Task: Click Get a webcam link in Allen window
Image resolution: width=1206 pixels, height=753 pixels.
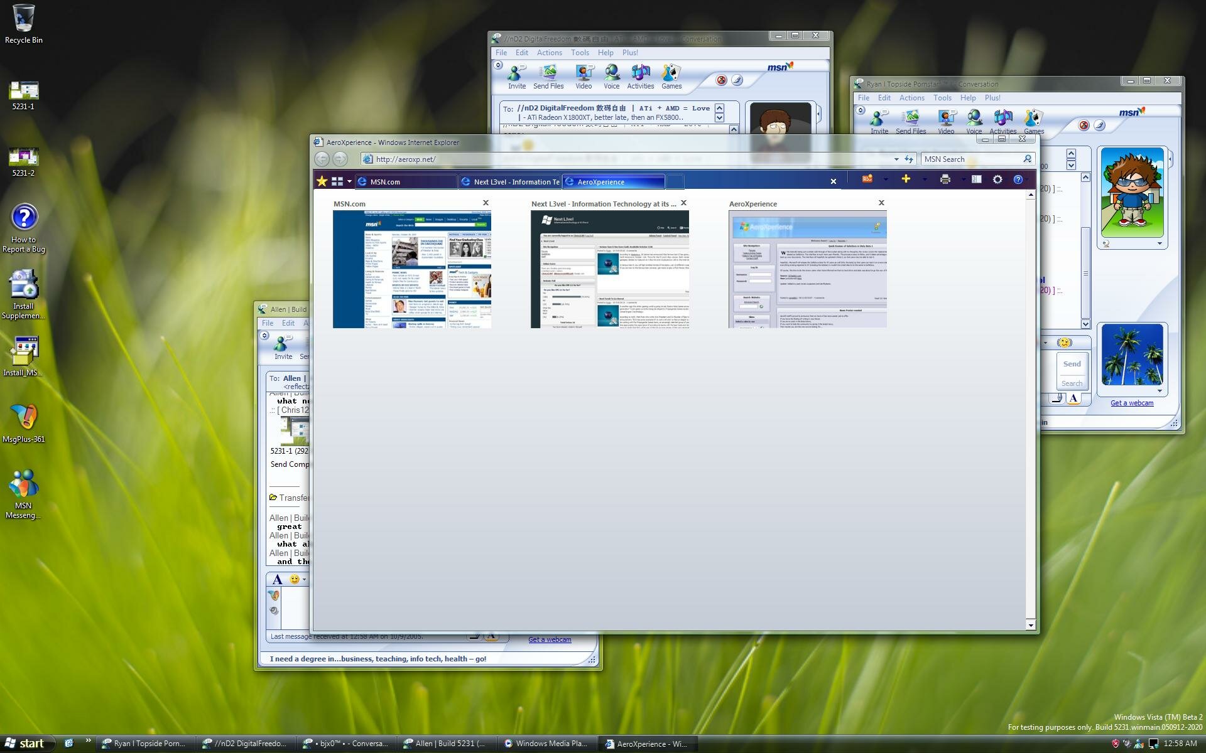Action: click(550, 639)
